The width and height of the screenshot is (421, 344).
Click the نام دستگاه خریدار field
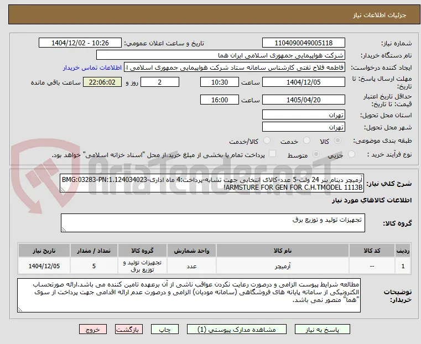pos(220,55)
